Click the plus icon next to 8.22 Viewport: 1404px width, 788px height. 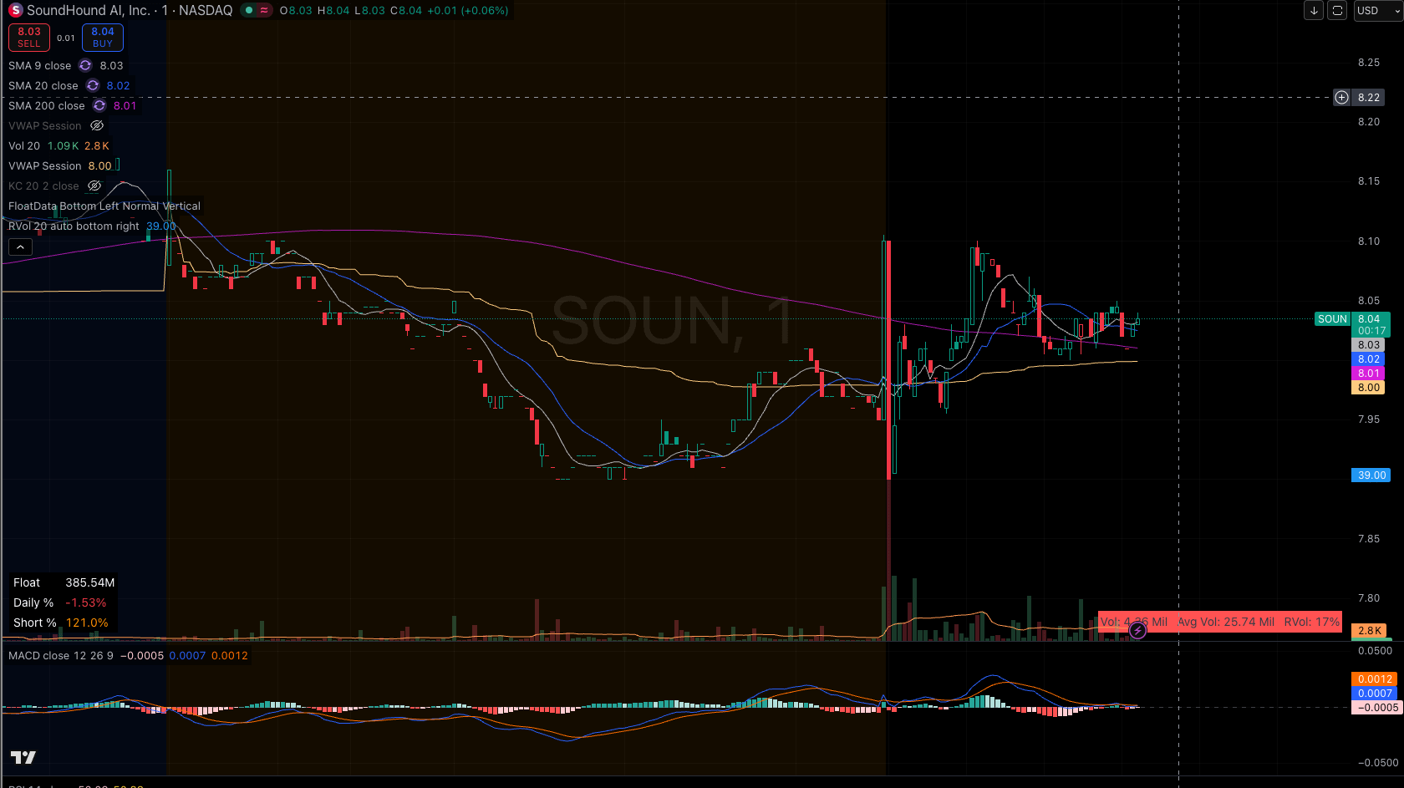point(1341,98)
